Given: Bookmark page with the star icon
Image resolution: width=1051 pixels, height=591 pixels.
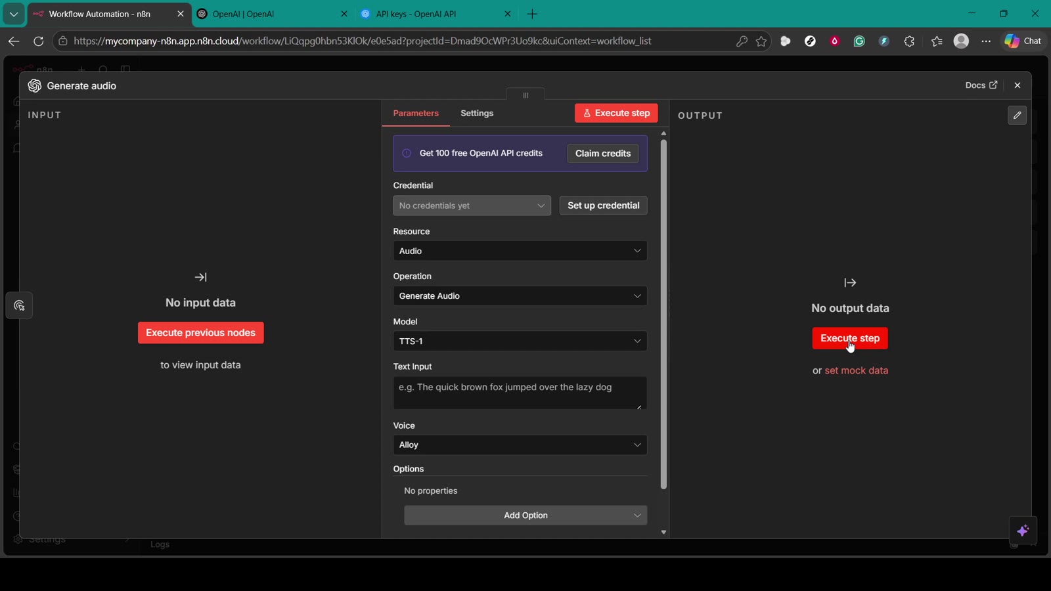Looking at the screenshot, I should [x=761, y=41].
